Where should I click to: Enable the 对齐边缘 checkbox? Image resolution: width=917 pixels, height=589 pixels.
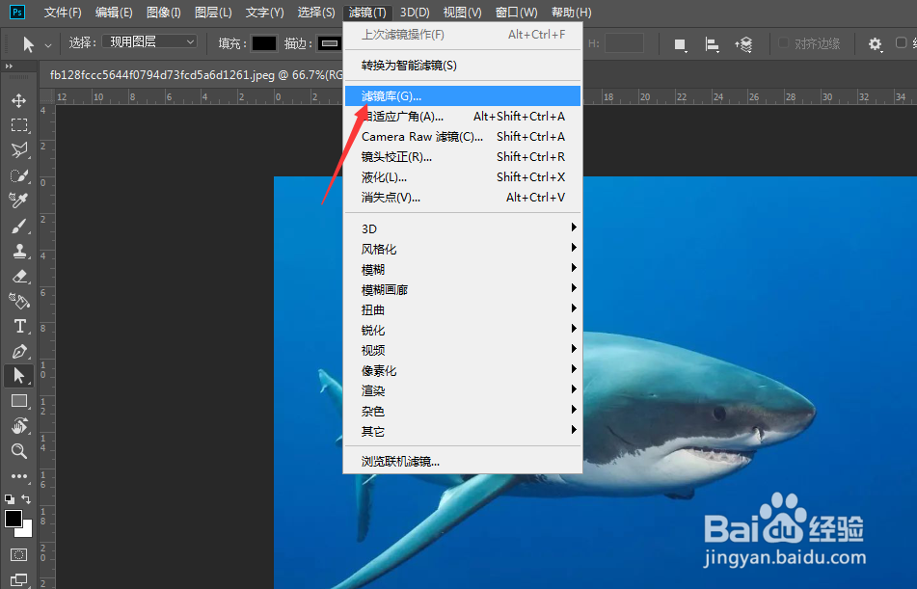(x=784, y=43)
